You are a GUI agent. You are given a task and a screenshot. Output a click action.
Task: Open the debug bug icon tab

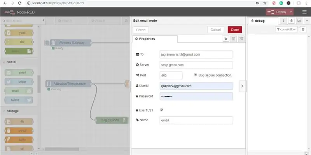pyautogui.click(x=291, y=21)
